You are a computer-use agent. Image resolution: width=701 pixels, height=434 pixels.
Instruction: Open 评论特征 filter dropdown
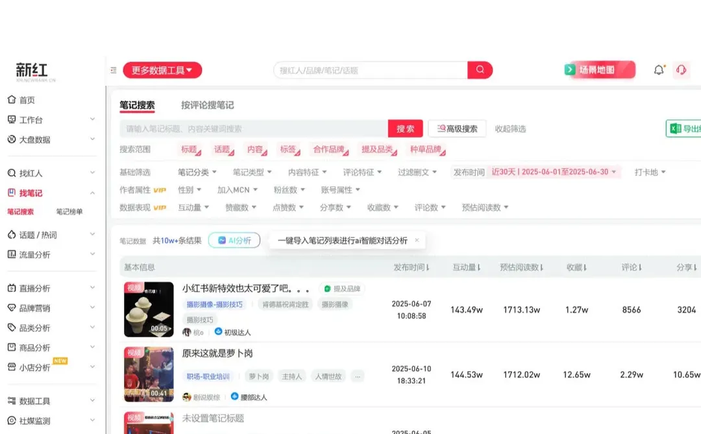pos(362,172)
